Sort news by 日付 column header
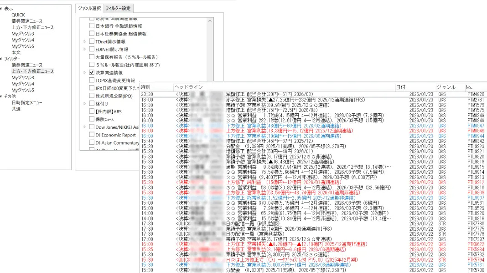This screenshot has height=273, width=487. tap(415, 87)
